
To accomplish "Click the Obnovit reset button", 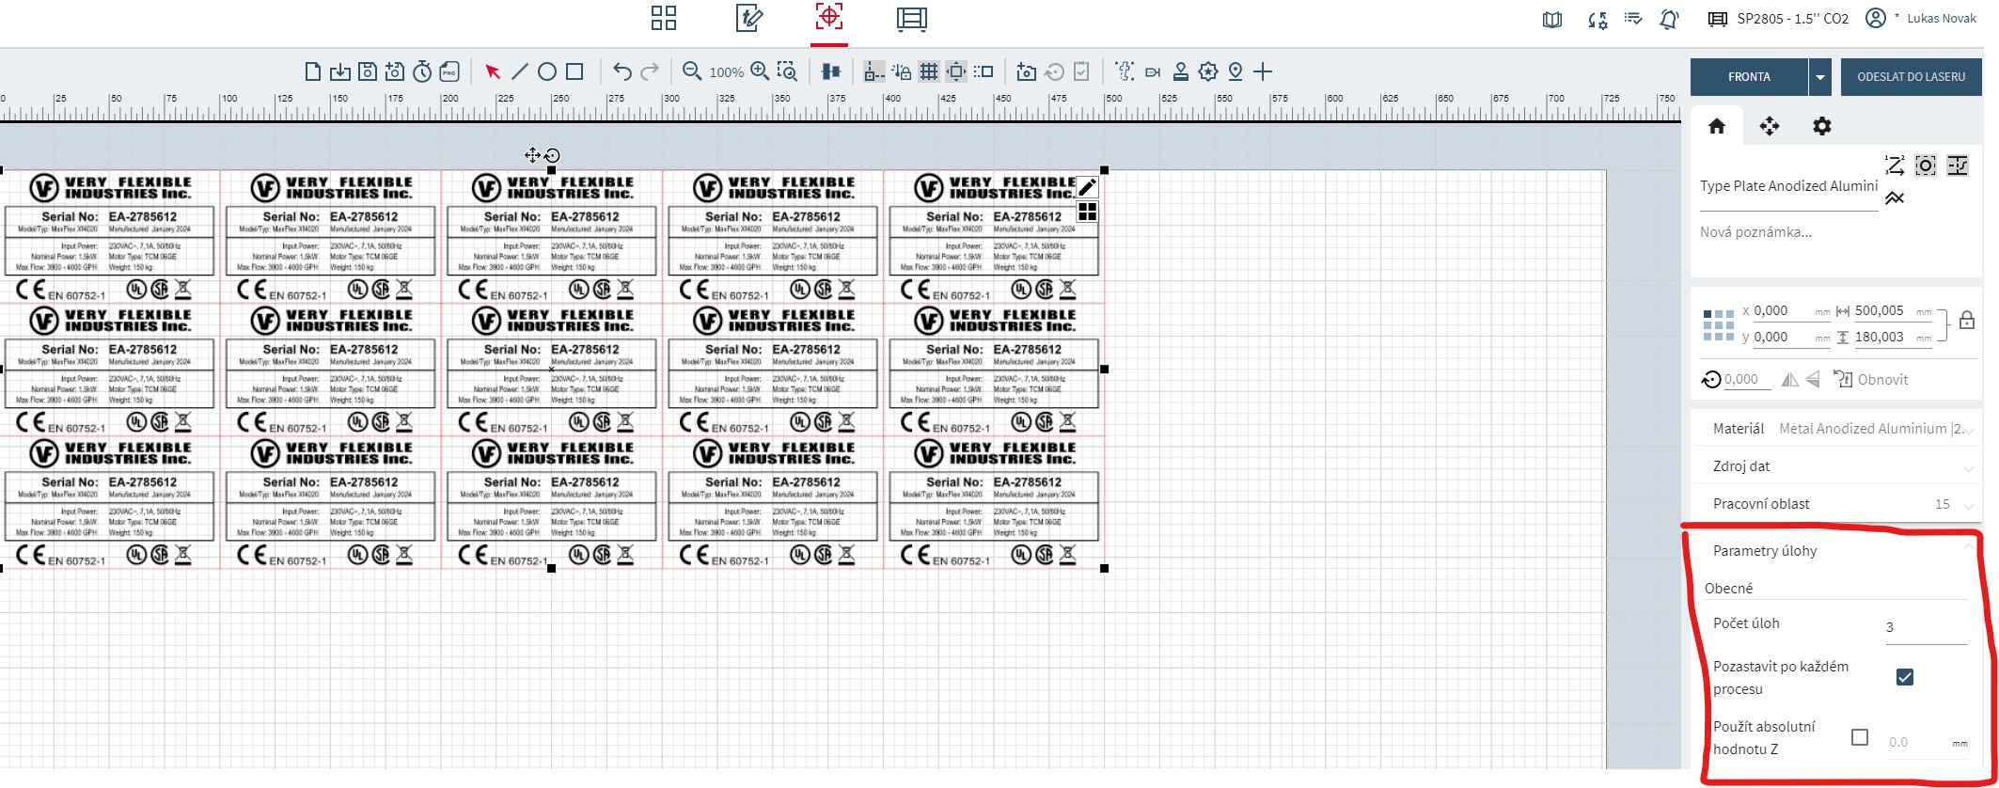I will [x=1871, y=380].
